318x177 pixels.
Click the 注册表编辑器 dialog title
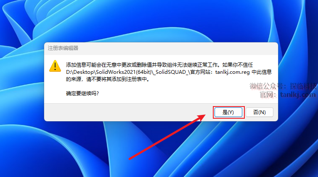(63, 48)
